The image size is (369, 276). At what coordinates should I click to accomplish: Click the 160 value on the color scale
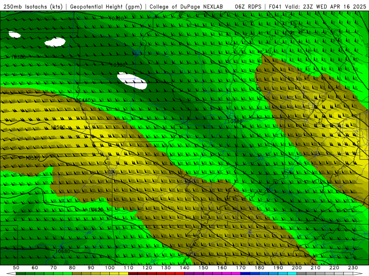click(222, 268)
